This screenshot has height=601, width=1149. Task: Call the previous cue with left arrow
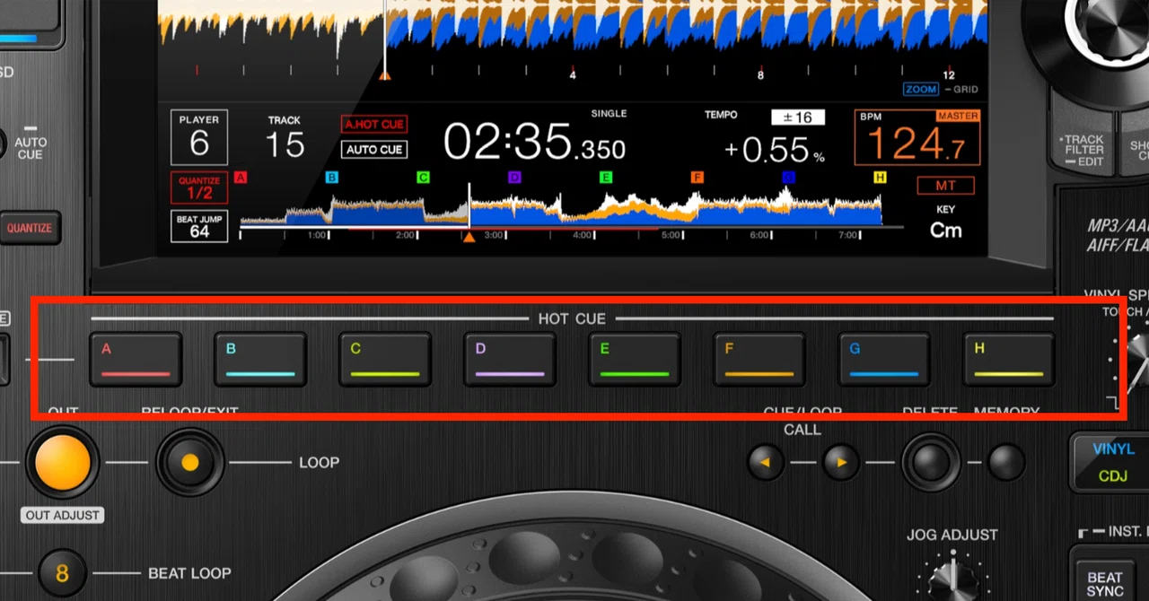766,463
